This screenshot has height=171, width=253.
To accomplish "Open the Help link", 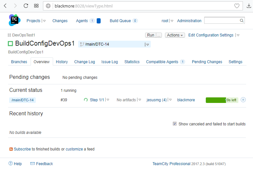I will pos(18,164).
